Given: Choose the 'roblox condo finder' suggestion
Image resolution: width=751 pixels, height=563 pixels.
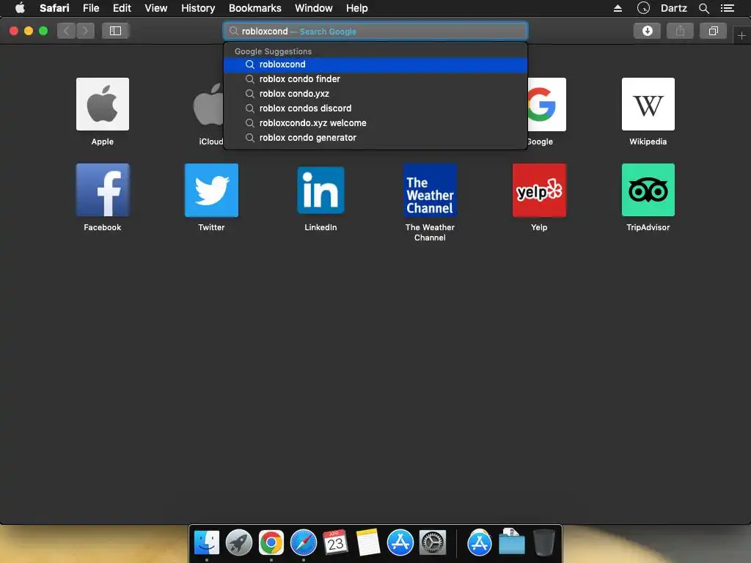Looking at the screenshot, I should point(375,79).
